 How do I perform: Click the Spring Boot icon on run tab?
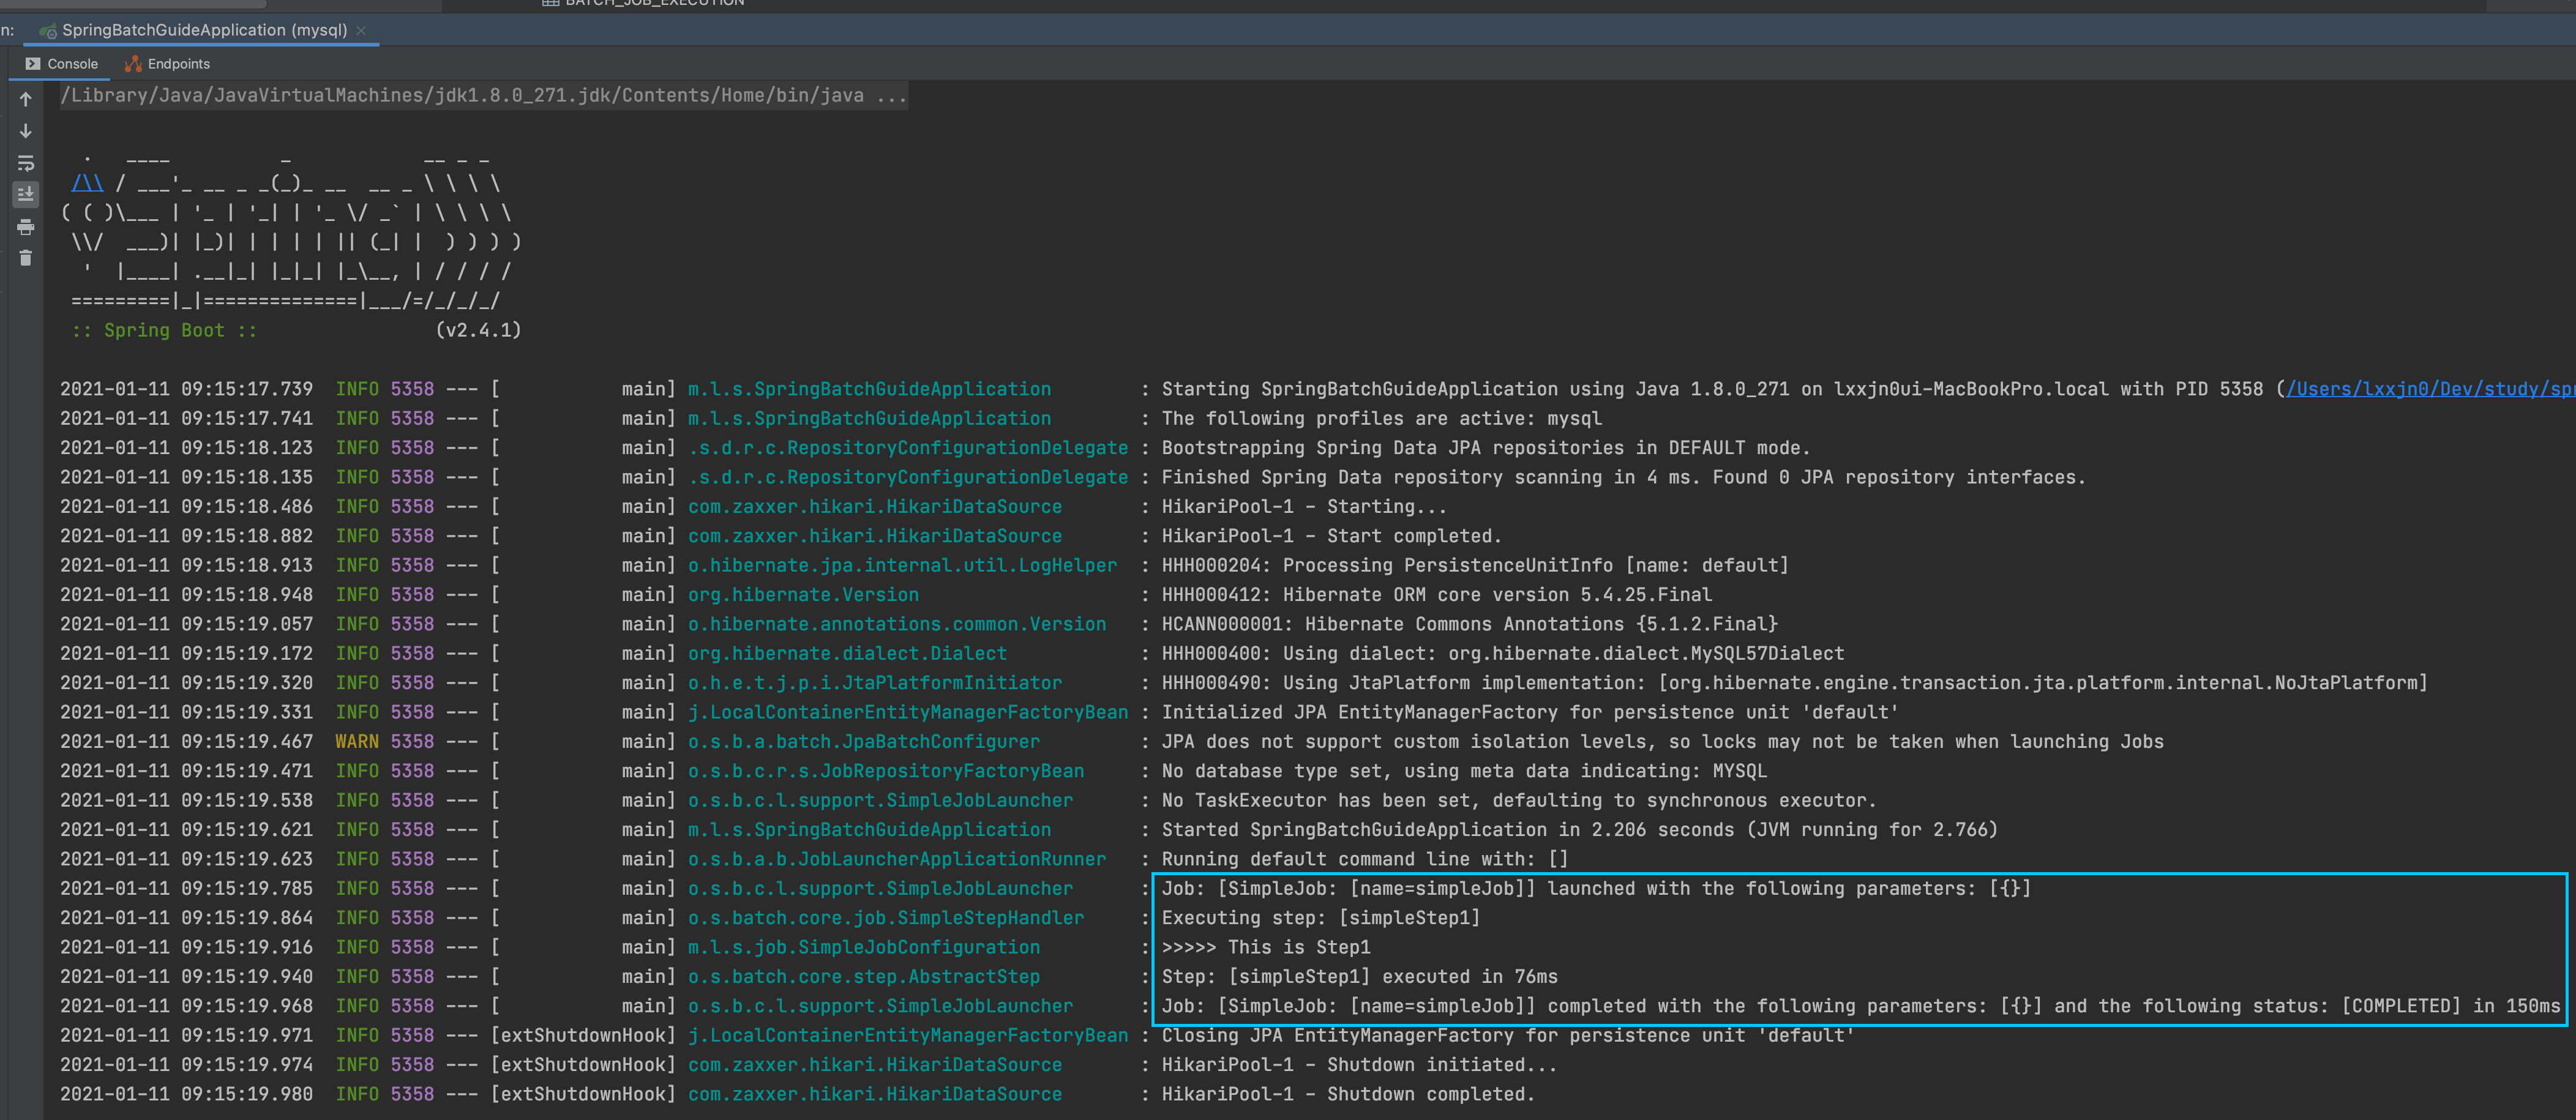pyautogui.click(x=47, y=31)
